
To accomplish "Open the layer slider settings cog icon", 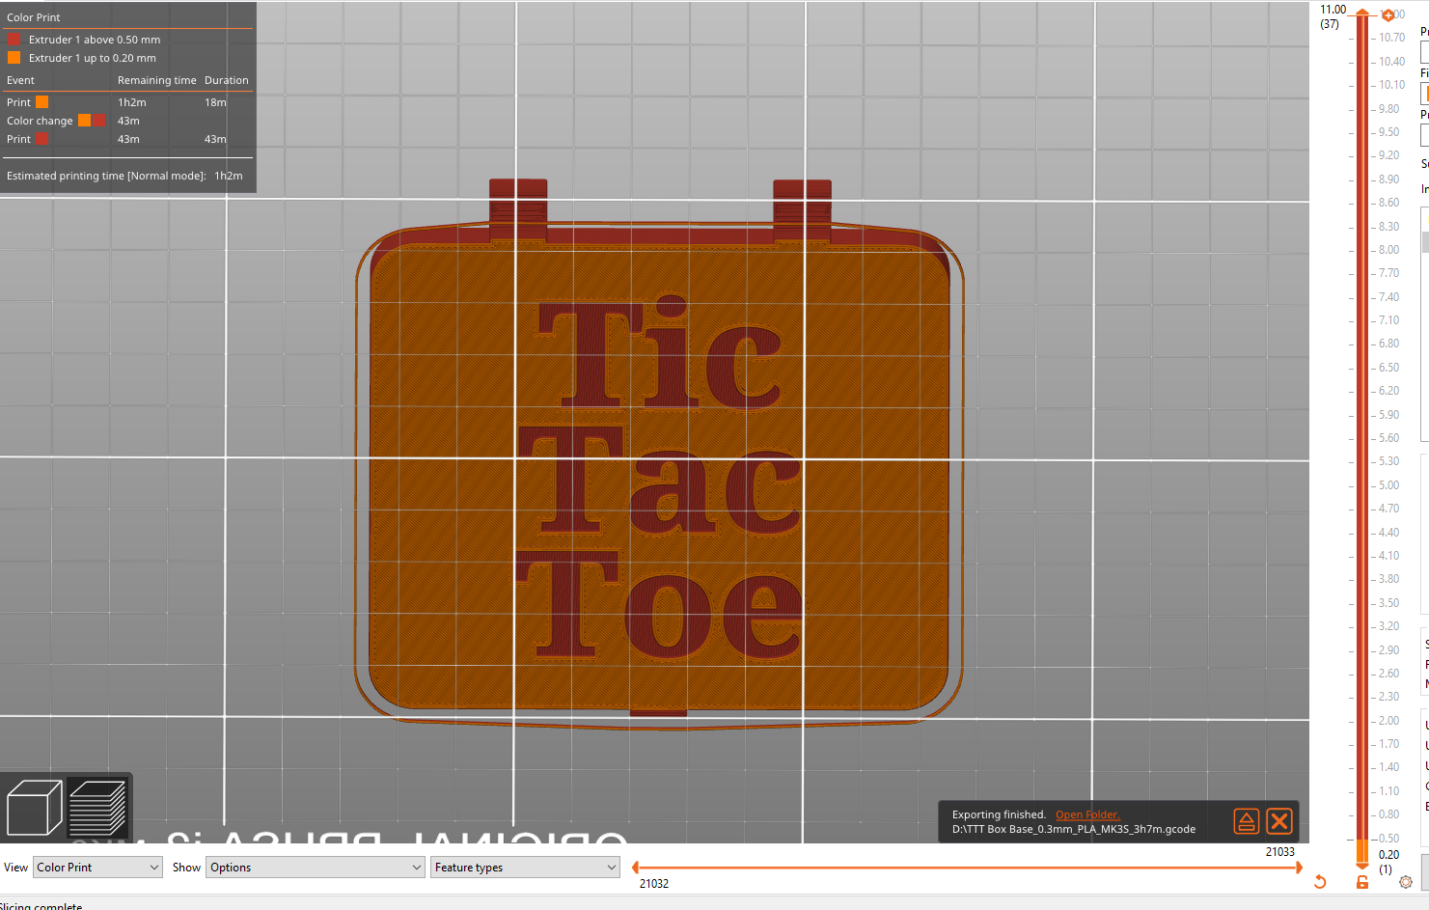I will (1407, 882).
